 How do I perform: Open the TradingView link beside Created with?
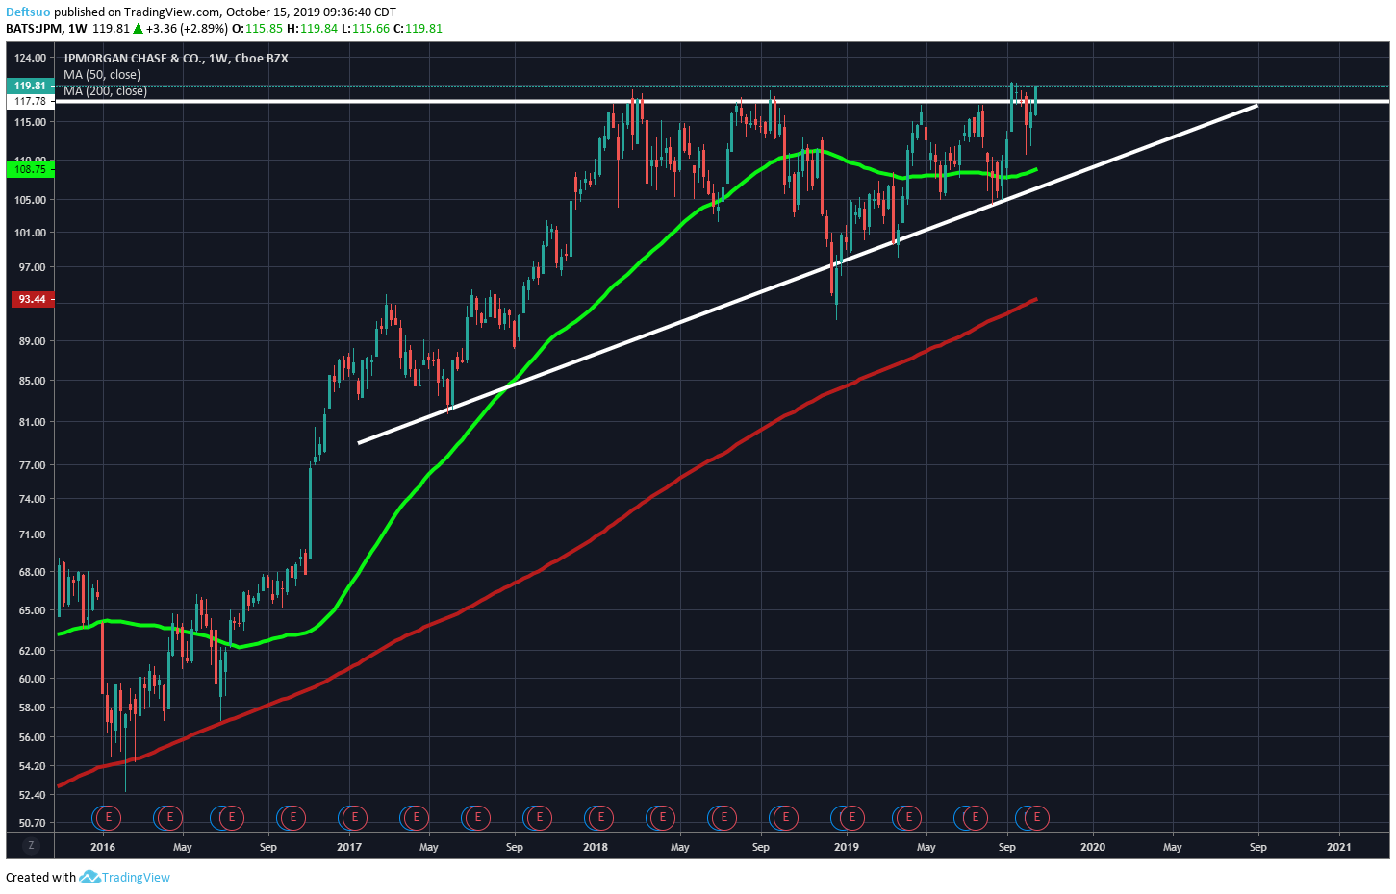136,878
